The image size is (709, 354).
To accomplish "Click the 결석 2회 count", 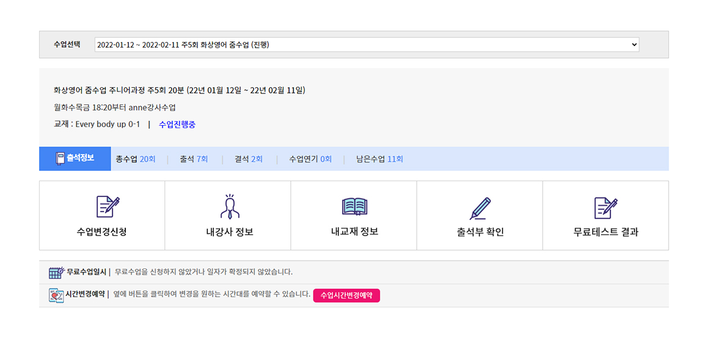I will pos(249,159).
